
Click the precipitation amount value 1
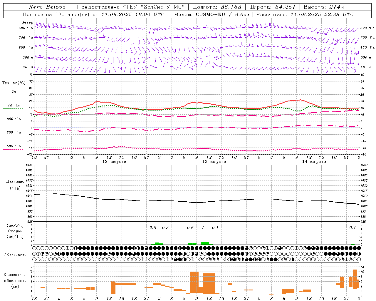tap(203, 228)
